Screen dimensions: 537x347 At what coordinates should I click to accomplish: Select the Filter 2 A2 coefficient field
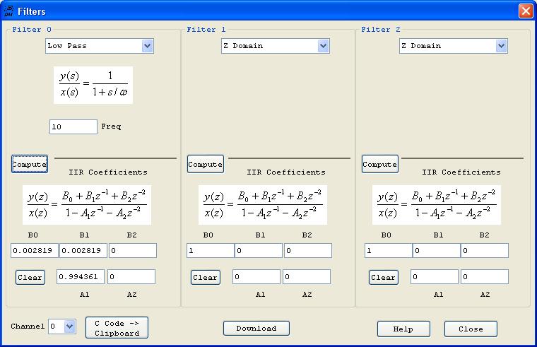pyautogui.click(x=484, y=276)
